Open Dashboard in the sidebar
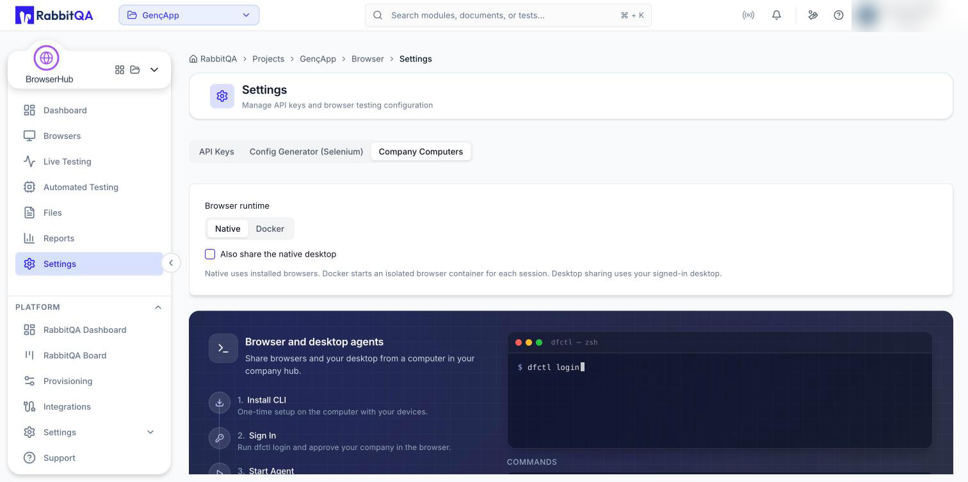This screenshot has width=968, height=482. point(89,110)
